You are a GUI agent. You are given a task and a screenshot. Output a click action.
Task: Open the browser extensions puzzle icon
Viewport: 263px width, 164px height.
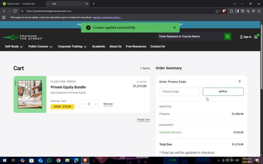pos(231,11)
